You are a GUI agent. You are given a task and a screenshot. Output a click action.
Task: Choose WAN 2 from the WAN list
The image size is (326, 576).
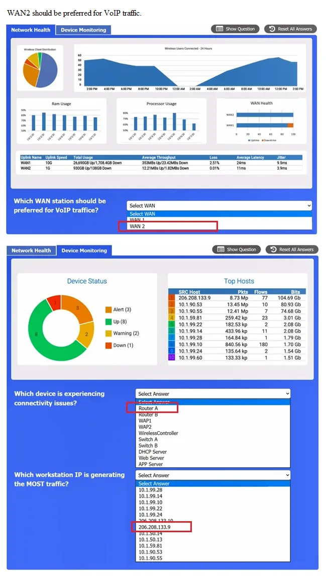220,226
